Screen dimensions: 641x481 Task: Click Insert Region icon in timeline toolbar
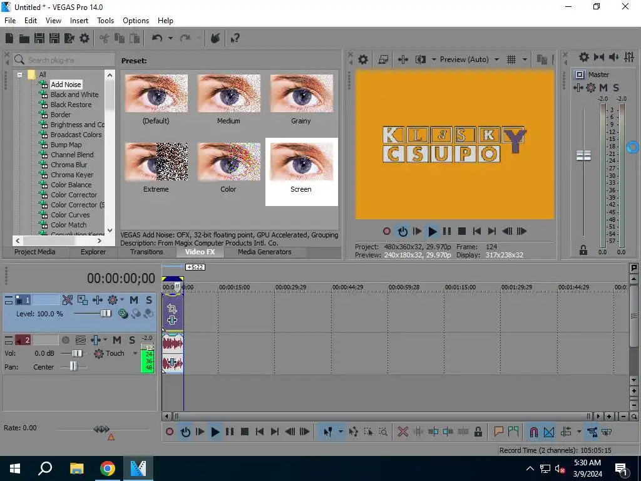coord(513,432)
